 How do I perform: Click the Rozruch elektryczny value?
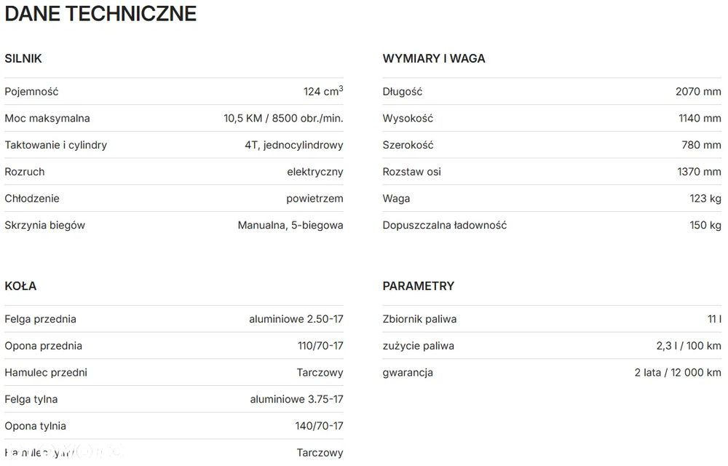click(x=314, y=172)
